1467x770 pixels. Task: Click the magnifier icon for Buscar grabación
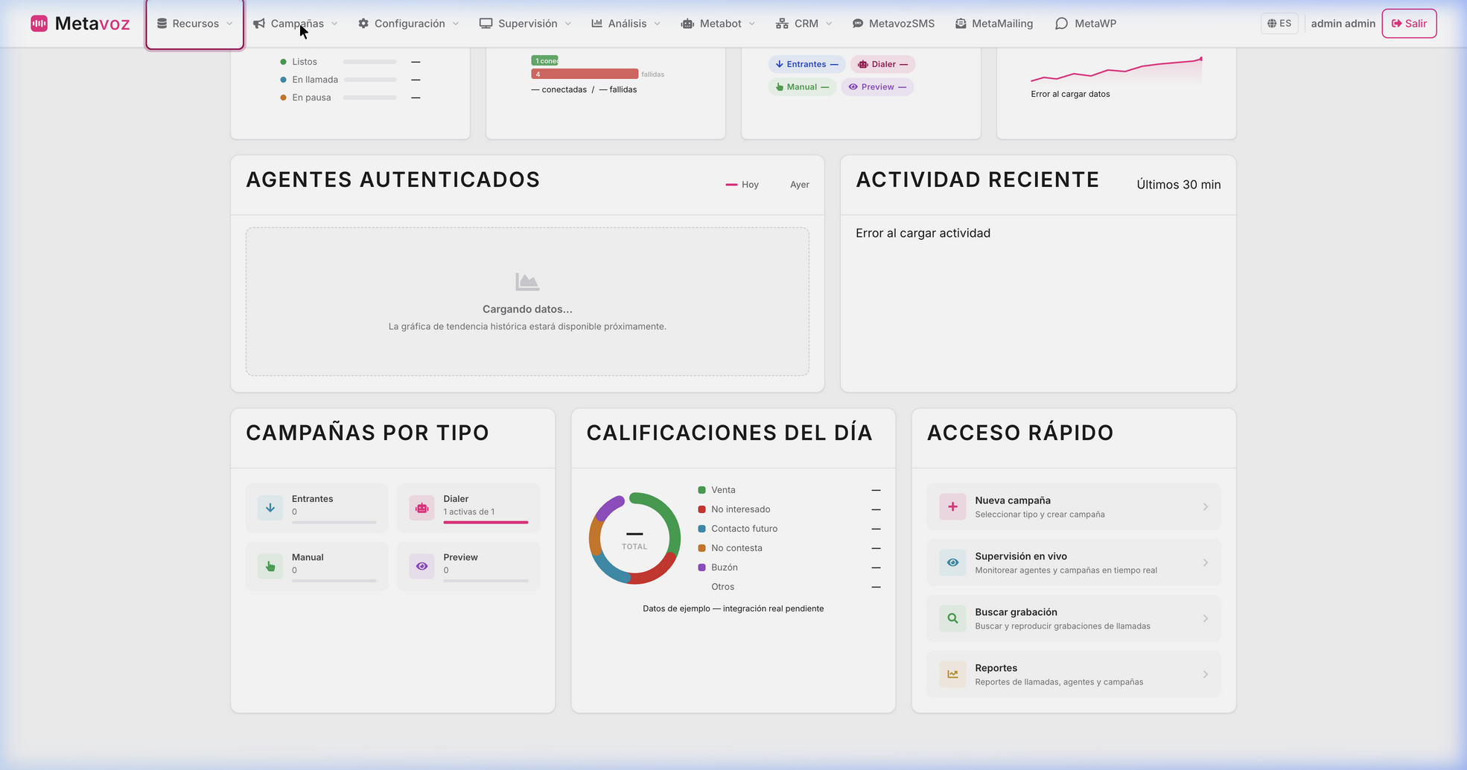[952, 619]
